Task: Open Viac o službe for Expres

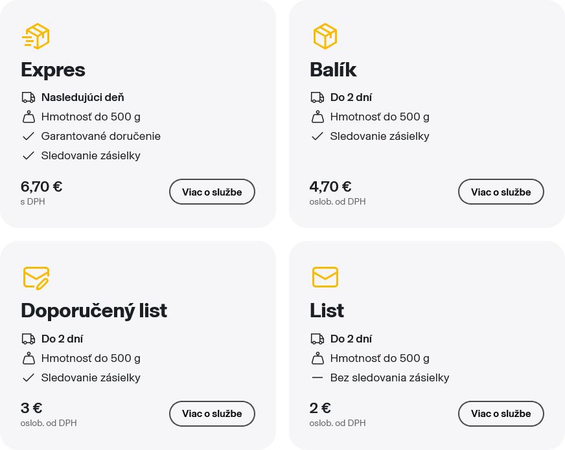Action: coord(212,192)
